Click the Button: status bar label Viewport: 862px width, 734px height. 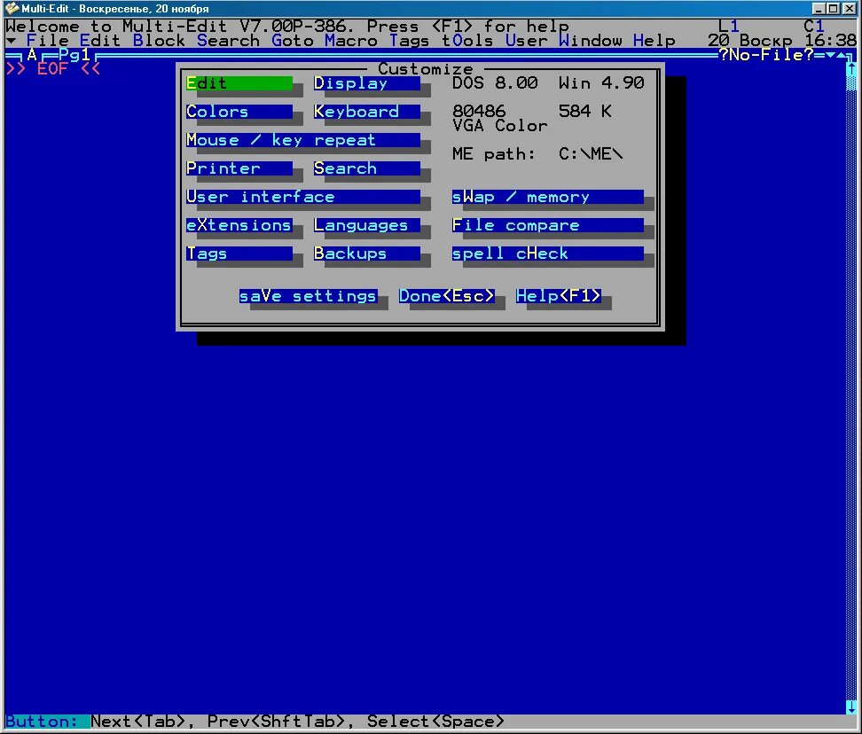42,722
